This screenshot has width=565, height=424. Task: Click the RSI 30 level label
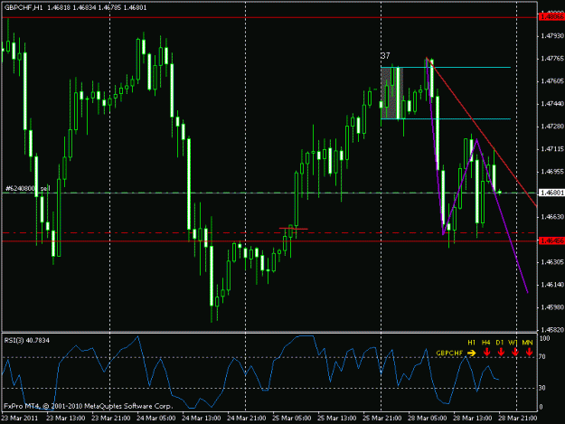(x=542, y=388)
